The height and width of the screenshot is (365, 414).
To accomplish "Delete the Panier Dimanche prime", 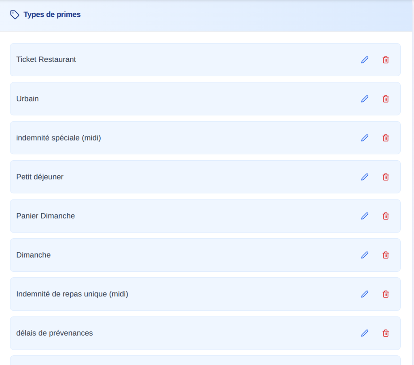I will (x=385, y=216).
